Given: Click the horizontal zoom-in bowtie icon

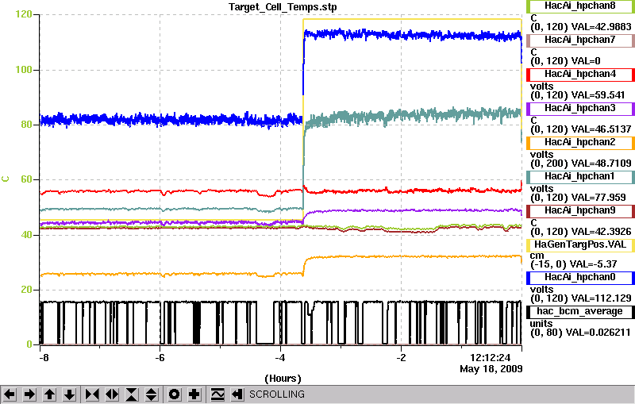Looking at the screenshot, I should point(92,394).
